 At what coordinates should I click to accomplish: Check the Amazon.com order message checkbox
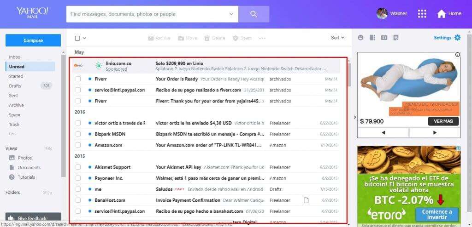(78, 145)
